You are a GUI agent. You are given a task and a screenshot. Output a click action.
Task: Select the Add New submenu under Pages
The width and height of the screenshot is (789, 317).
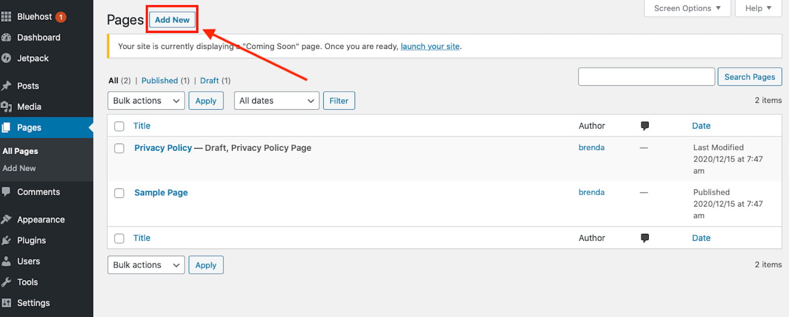click(19, 168)
